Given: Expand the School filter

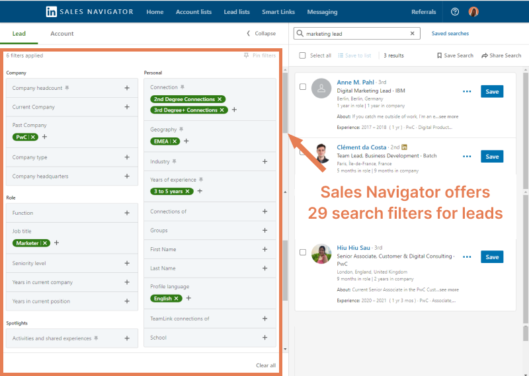Looking at the screenshot, I should point(265,338).
